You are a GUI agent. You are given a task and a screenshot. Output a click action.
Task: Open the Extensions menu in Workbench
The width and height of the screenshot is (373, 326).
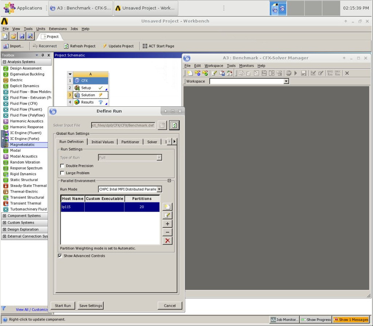click(x=58, y=29)
